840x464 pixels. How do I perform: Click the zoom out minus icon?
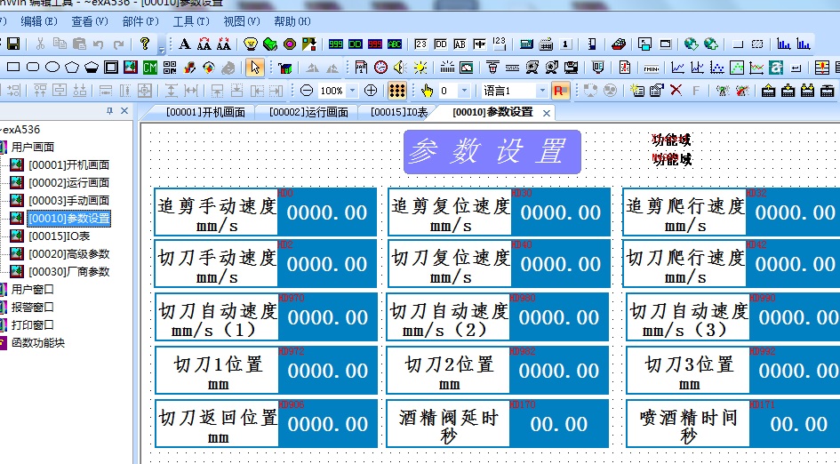[307, 91]
